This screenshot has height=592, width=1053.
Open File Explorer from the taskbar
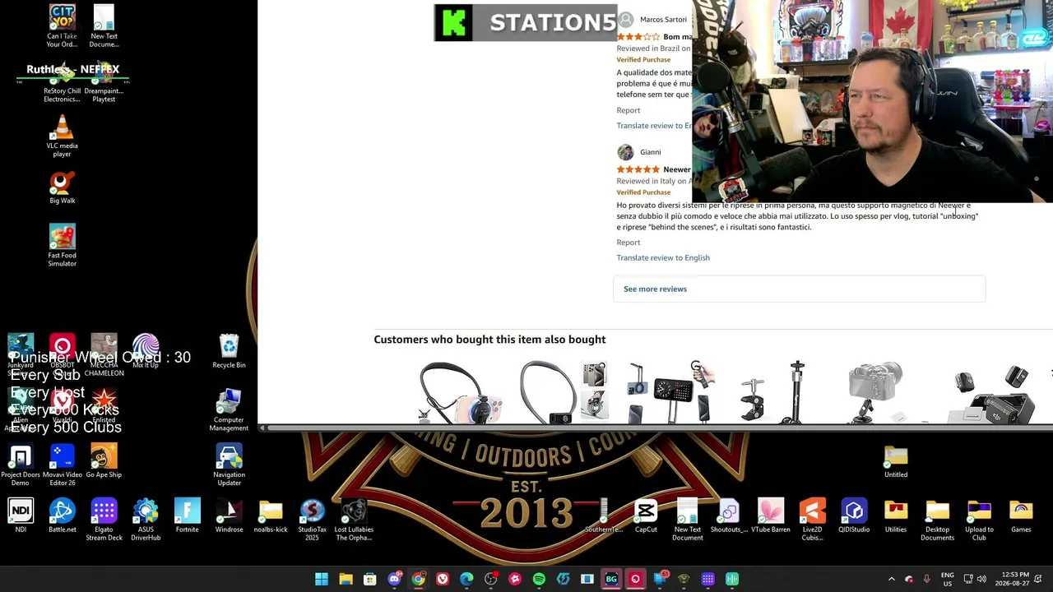pos(346,579)
